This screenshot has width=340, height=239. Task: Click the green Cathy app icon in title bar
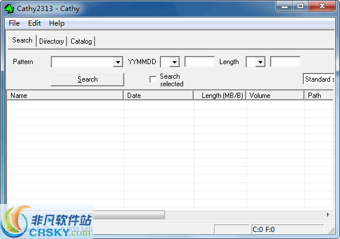(9, 8)
